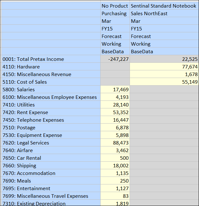
Task: Select row label '7640: Airfare'
Action: (51, 151)
